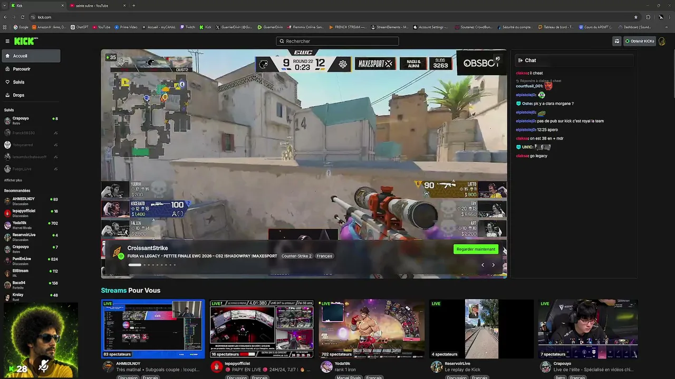This screenshot has height=379, width=675.
Task: Click the Parcourir browse icon
Action: 7,69
